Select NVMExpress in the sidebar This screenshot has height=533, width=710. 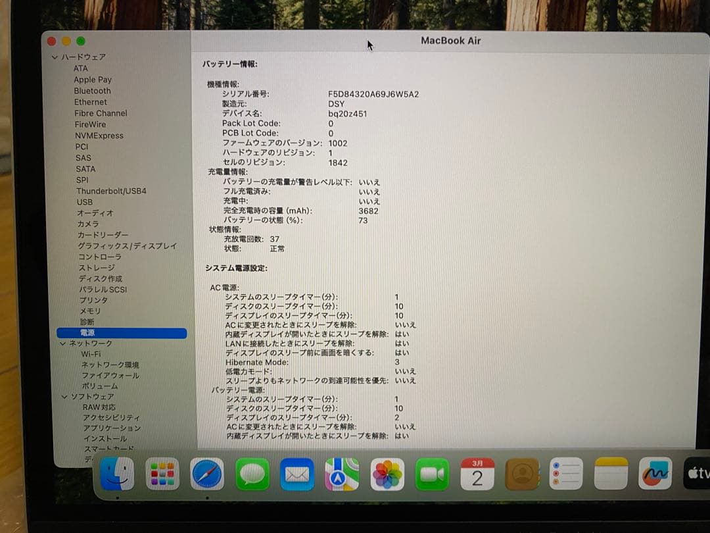click(x=99, y=136)
